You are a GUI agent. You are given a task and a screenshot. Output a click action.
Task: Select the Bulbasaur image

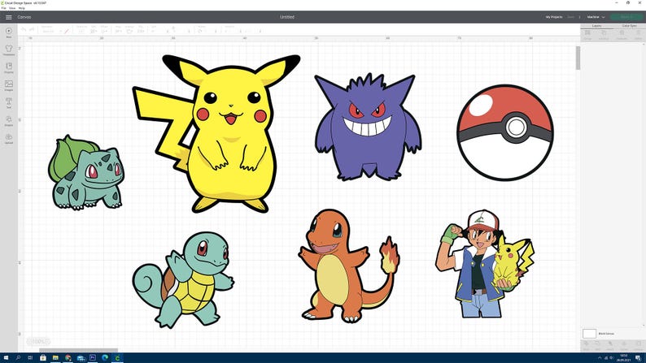pyautogui.click(x=86, y=172)
